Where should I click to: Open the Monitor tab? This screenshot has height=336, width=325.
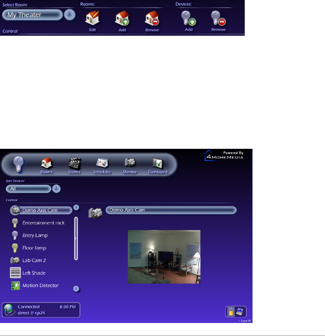coord(130,165)
